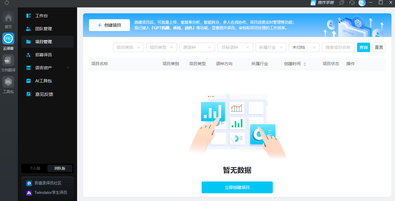Click the 创建项目 button

(109, 25)
